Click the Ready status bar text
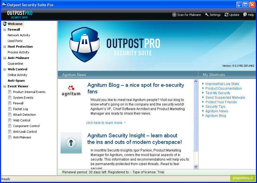This screenshot has height=183, width=257. [6, 179]
